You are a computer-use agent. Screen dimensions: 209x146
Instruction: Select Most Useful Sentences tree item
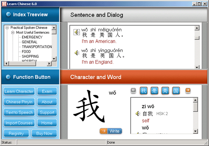point(33,32)
